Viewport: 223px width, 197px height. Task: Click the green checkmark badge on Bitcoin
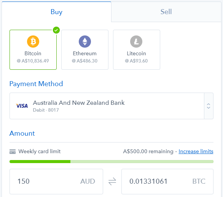56,30
